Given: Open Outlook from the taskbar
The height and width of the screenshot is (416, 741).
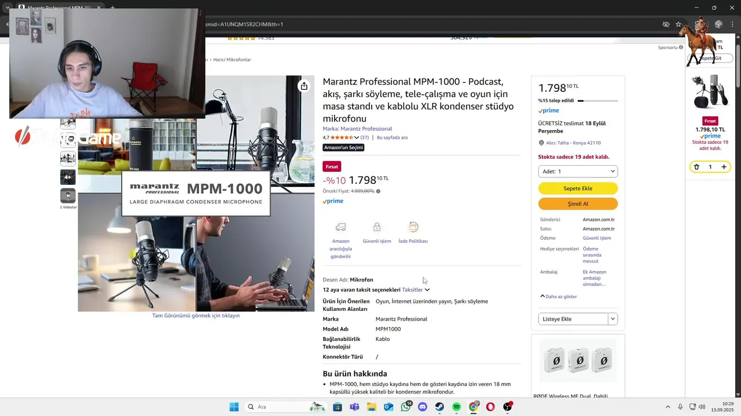Looking at the screenshot, I should tap(388, 407).
